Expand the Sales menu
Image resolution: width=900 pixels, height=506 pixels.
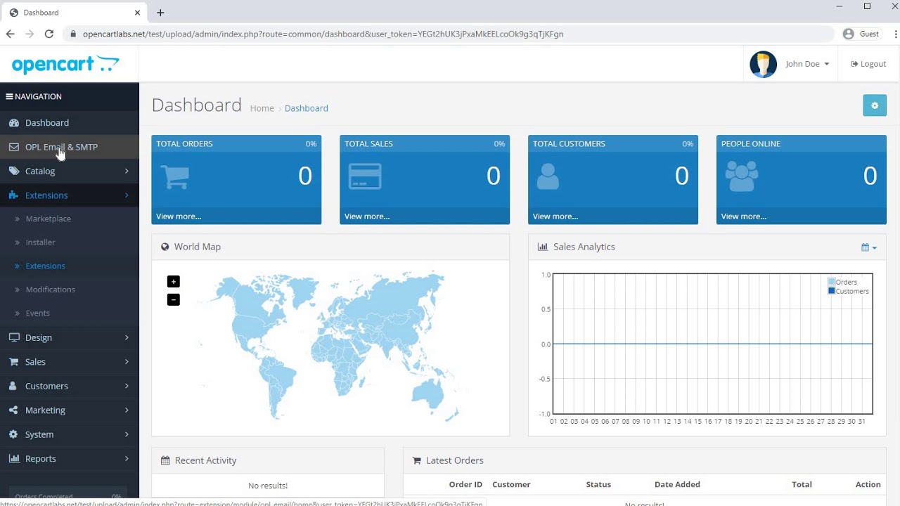(70, 362)
